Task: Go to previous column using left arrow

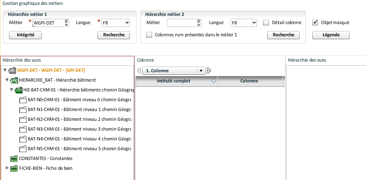Action: pyautogui.click(x=139, y=71)
